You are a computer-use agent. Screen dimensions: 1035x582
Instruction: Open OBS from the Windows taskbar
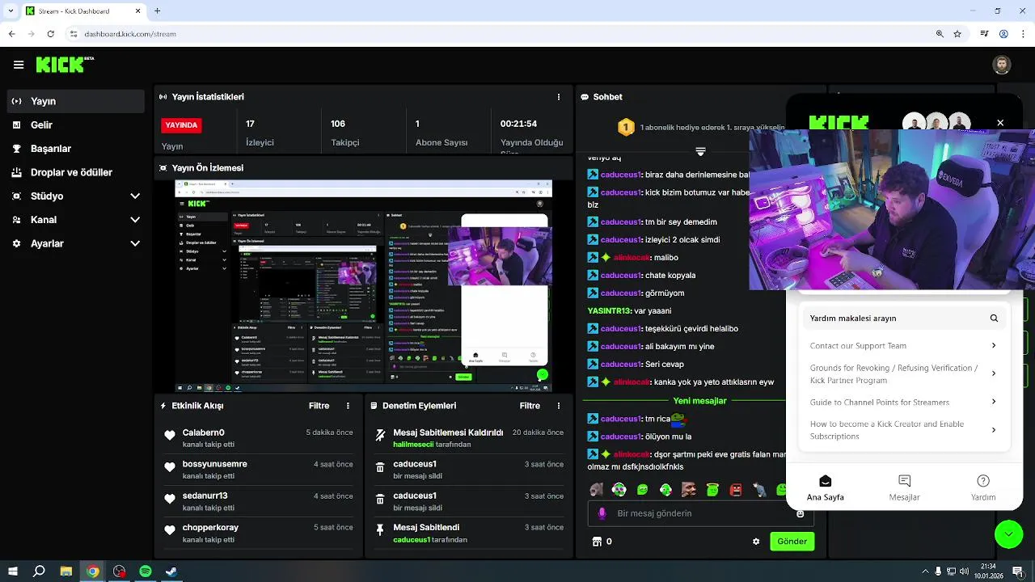pyautogui.click(x=119, y=571)
